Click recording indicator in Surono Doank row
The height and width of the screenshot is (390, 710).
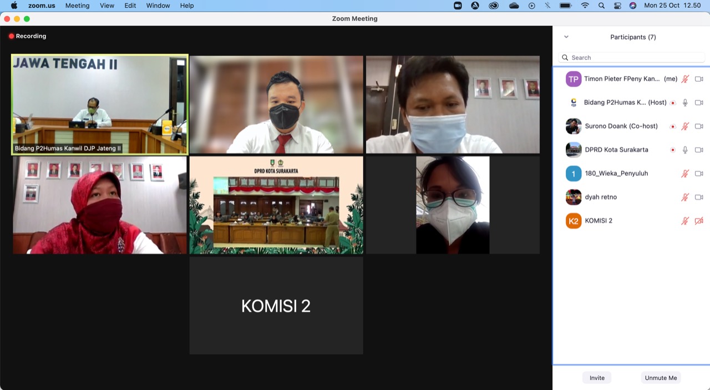(673, 126)
